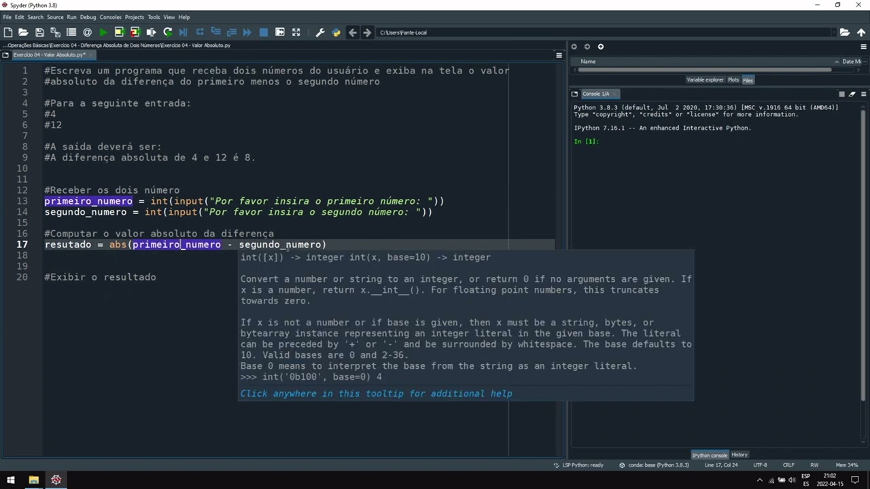The image size is (870, 489).
Task: Run cell and advance icon
Action: click(135, 32)
